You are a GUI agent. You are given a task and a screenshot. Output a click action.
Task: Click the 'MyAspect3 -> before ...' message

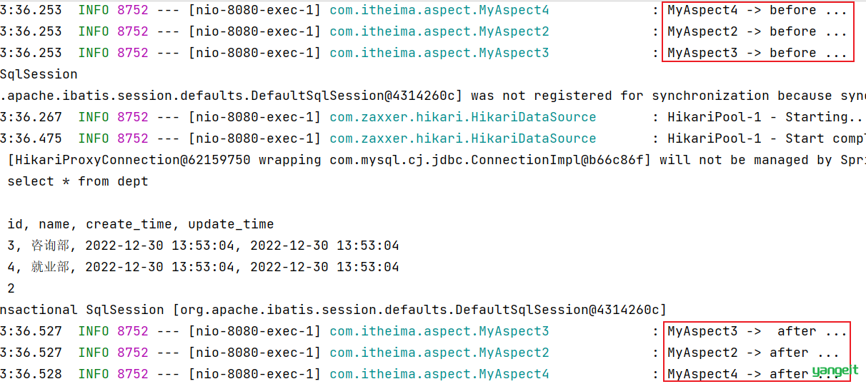coord(757,53)
